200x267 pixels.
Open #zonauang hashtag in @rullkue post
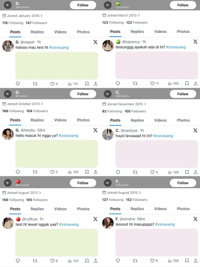click(x=69, y=225)
